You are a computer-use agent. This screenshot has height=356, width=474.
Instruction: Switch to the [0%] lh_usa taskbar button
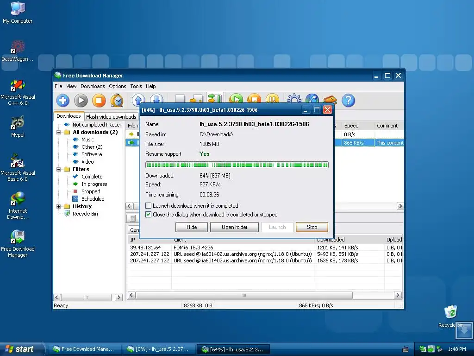[158, 349]
